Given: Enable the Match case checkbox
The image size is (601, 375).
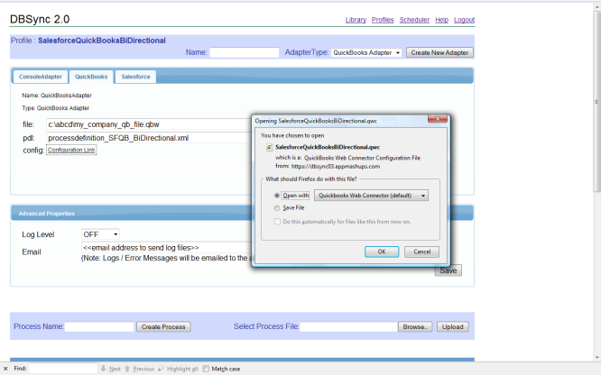Looking at the screenshot, I should click(207, 369).
